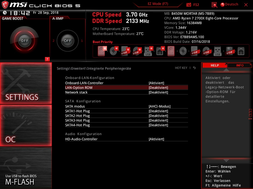The height and width of the screenshot is (189, 253).
Task: Click the clock icon beside the time
Action: click(x=5, y=13)
